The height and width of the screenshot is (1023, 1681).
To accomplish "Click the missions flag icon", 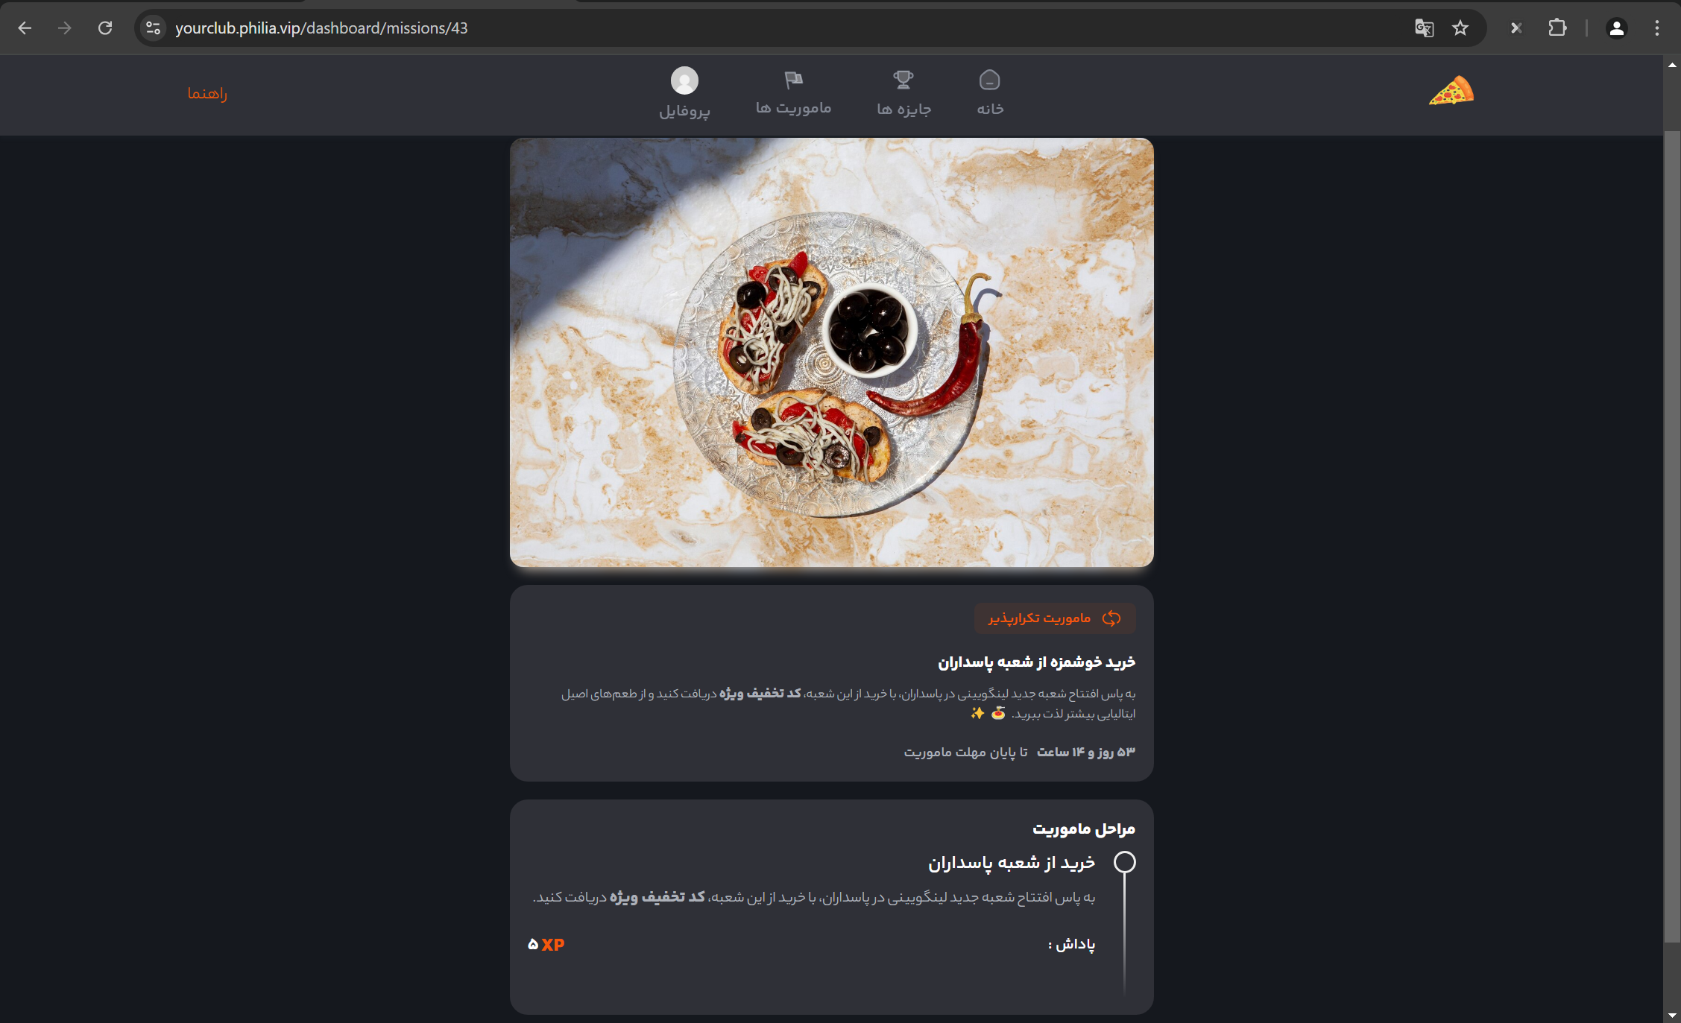I will [793, 80].
